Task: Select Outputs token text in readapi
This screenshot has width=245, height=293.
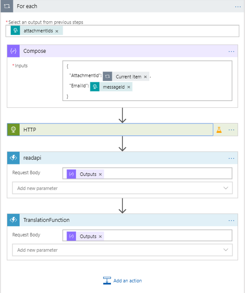Action: pos(88,174)
